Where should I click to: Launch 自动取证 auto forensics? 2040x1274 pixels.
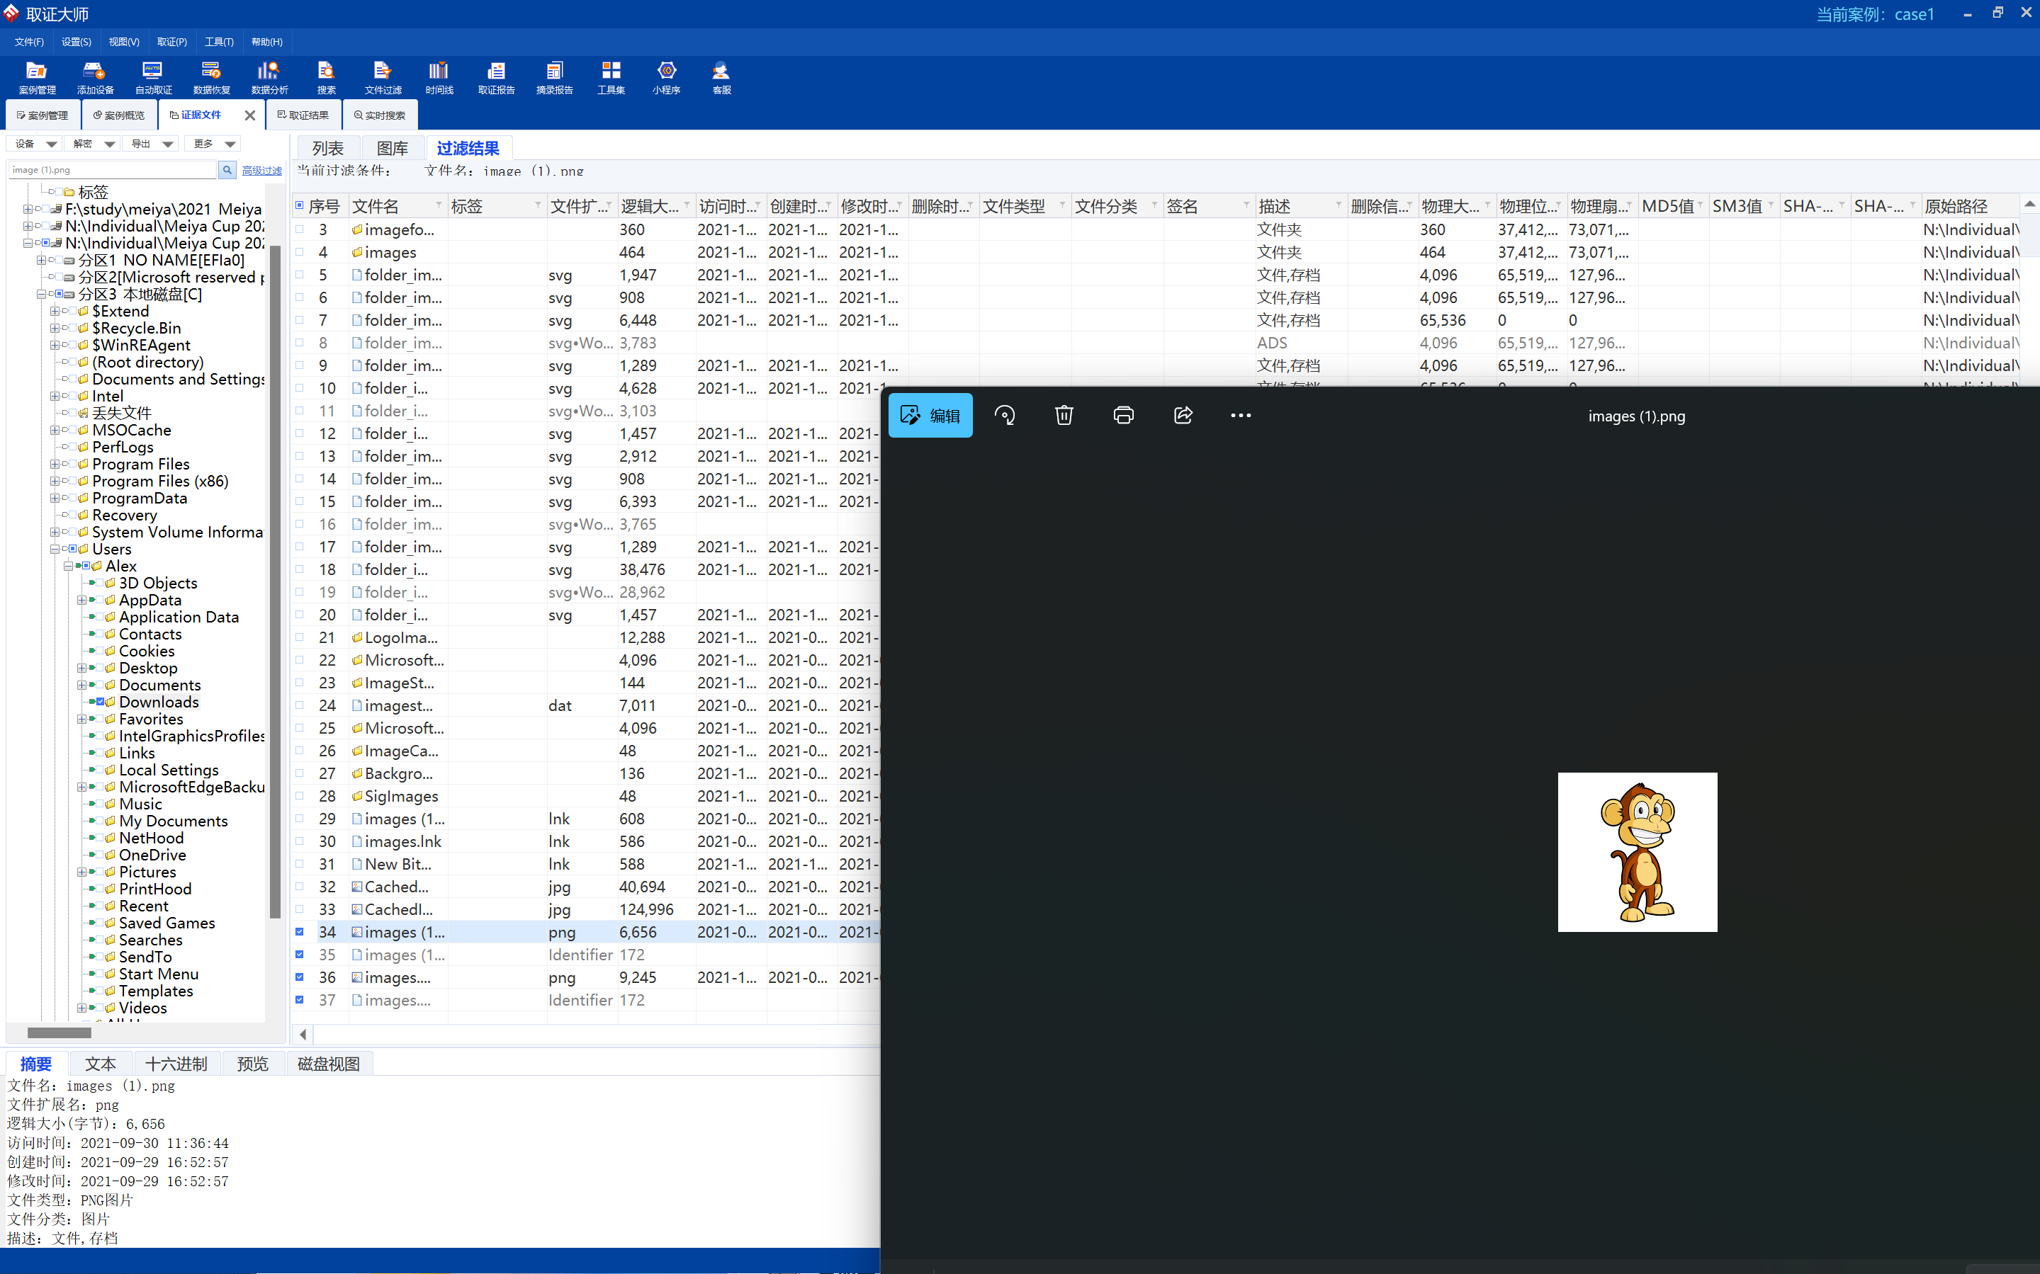(152, 76)
